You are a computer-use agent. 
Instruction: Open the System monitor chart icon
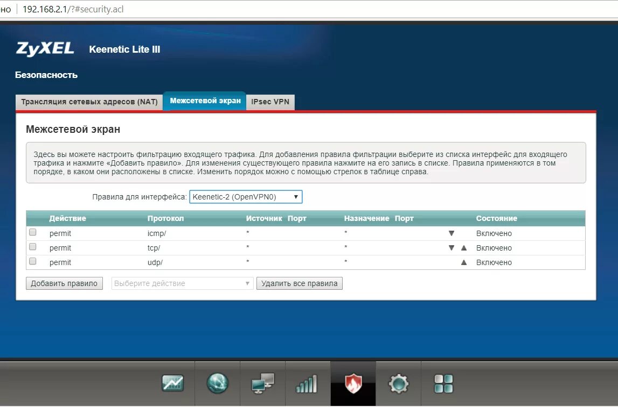click(x=172, y=383)
